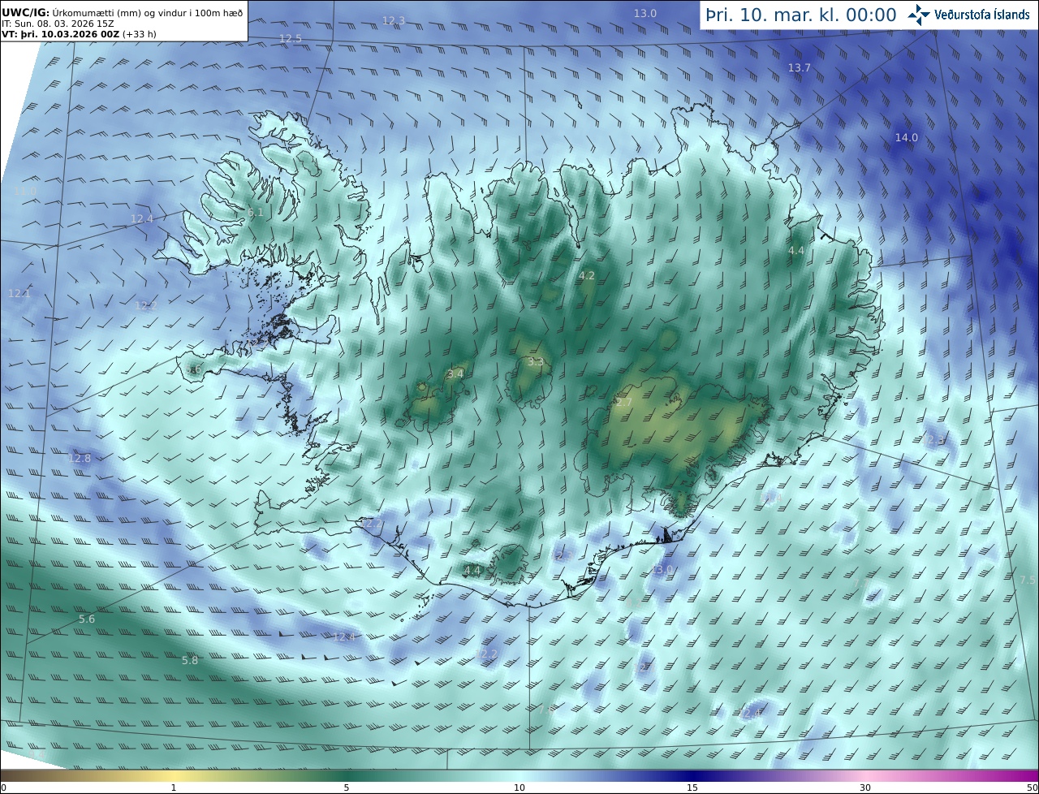This screenshot has height=794, width=1039.
Task: Click the Veðurstofa Íslands logo
Action: [968, 15]
